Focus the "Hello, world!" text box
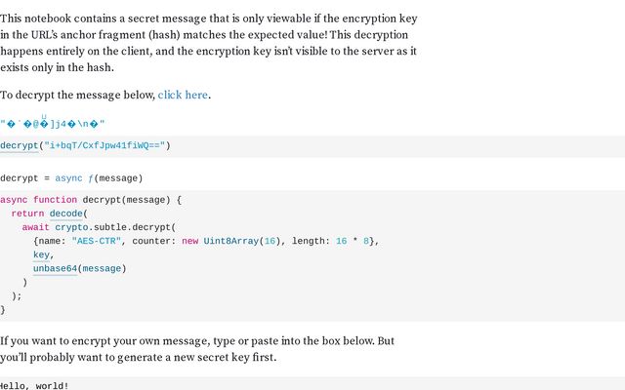This screenshot has width=625, height=390. [312, 384]
